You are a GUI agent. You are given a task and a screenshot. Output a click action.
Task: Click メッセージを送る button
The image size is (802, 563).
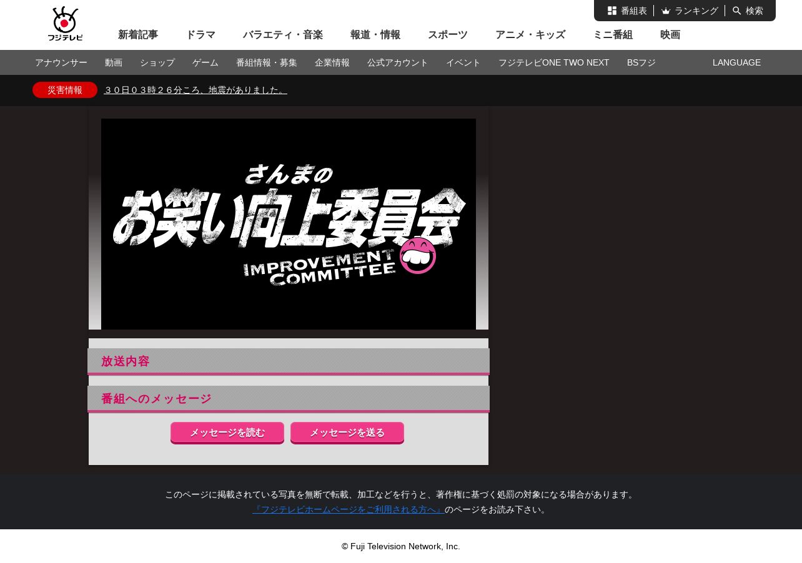pos(347,433)
